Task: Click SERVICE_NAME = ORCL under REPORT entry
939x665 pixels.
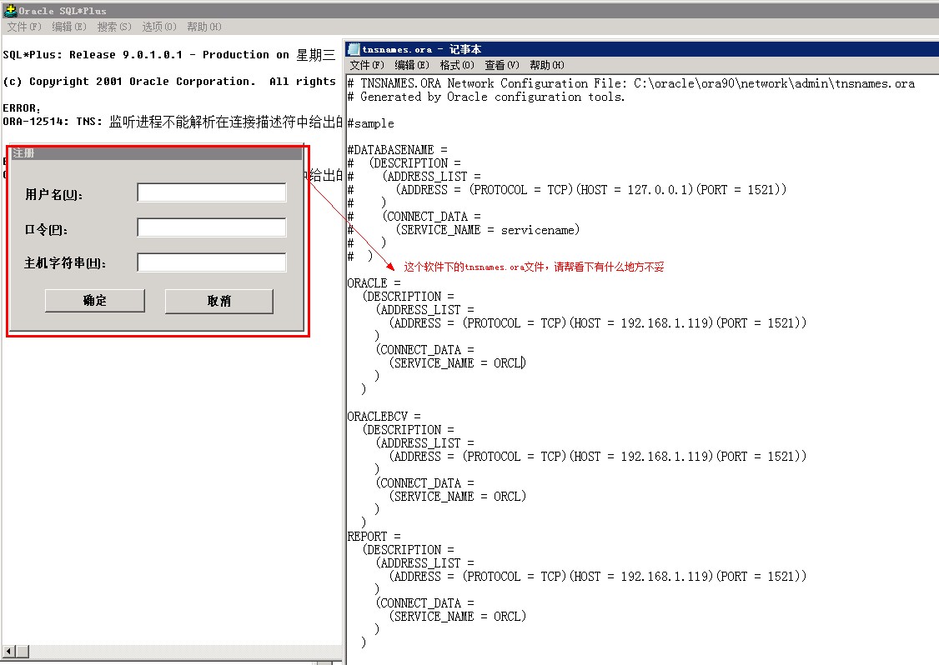Action: pyautogui.click(x=458, y=617)
